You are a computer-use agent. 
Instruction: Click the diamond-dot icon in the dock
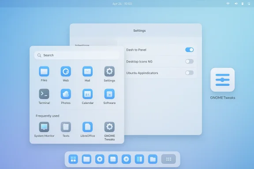(x=126, y=159)
